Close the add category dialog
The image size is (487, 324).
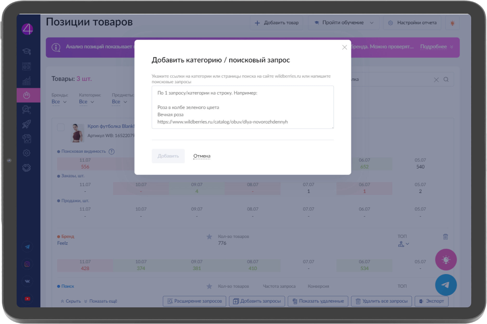(344, 47)
